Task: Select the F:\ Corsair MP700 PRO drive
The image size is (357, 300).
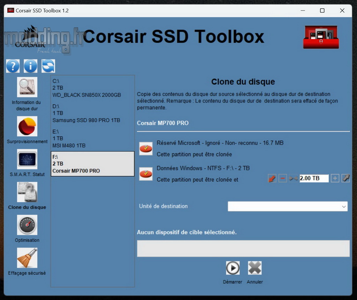Action: click(x=93, y=164)
